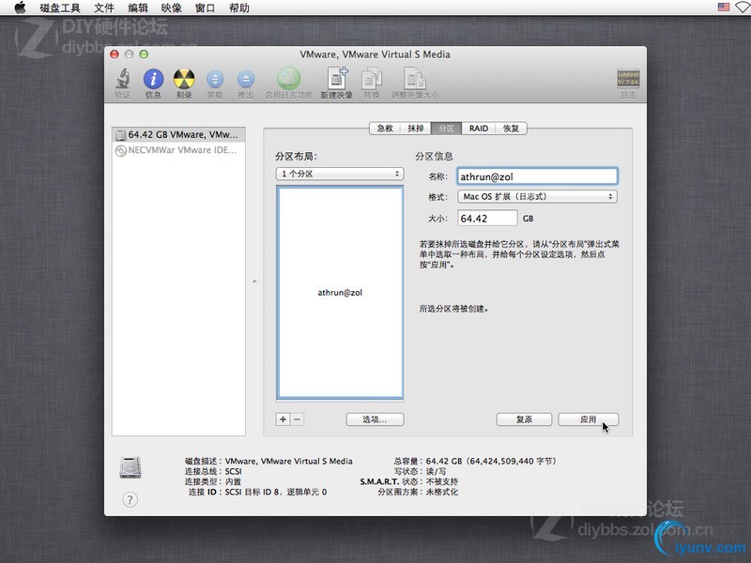
Task: Click the sidebar divider handle dot
Action: tap(254, 281)
